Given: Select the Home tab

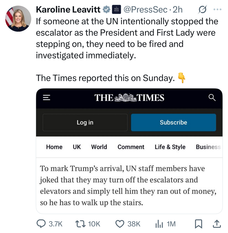Looking at the screenshot, I should pyautogui.click(x=54, y=147).
